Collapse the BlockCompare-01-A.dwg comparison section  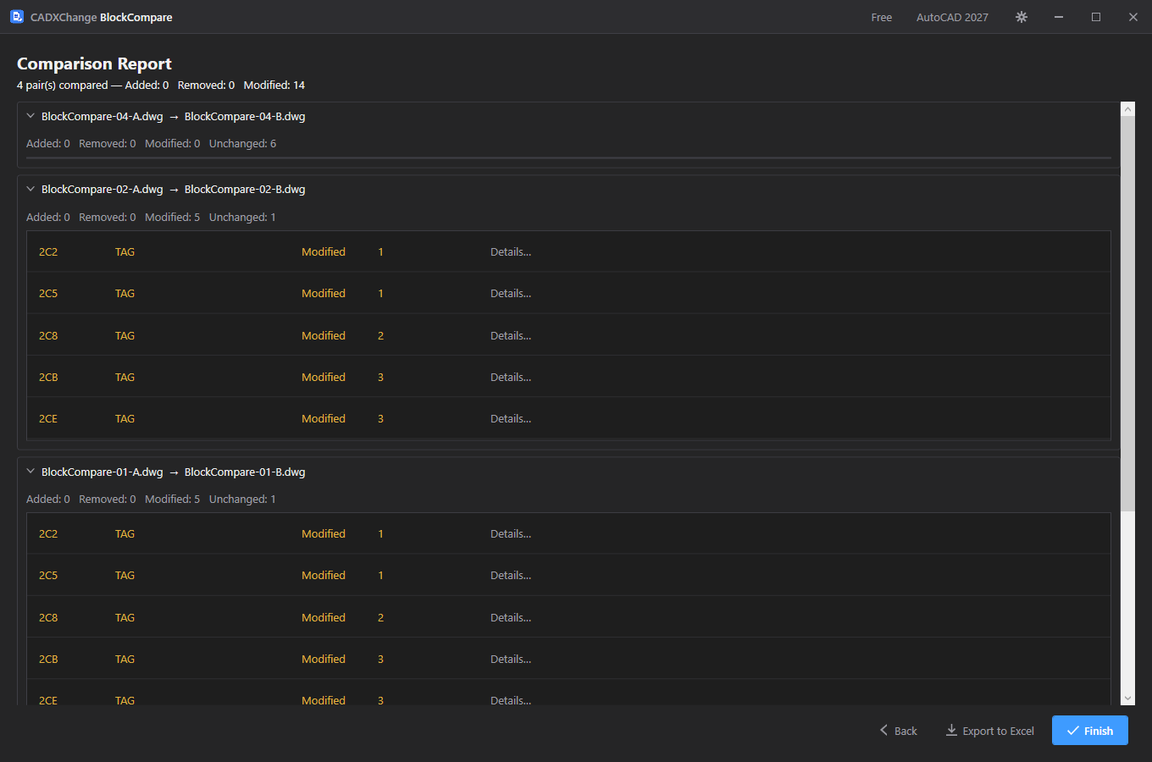pyautogui.click(x=30, y=472)
